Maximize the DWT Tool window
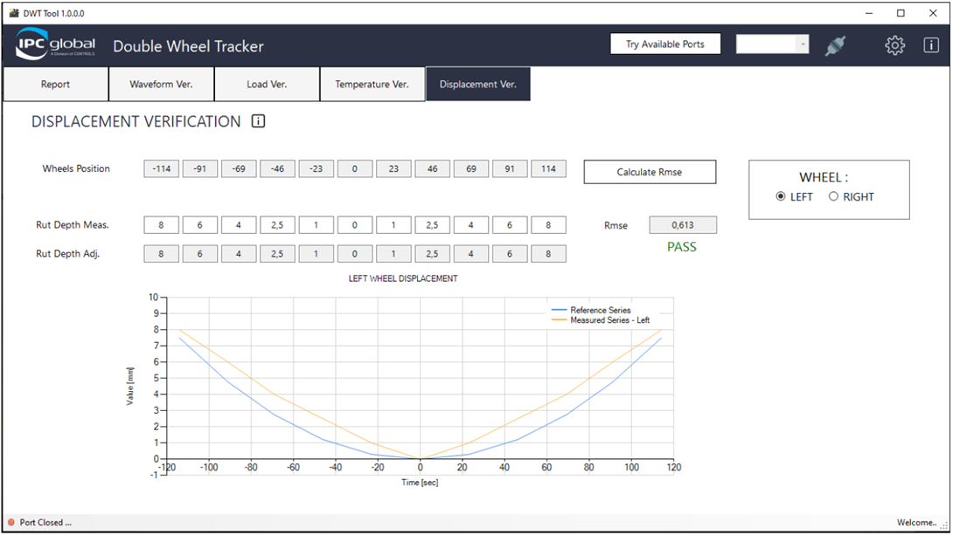 [x=901, y=13]
